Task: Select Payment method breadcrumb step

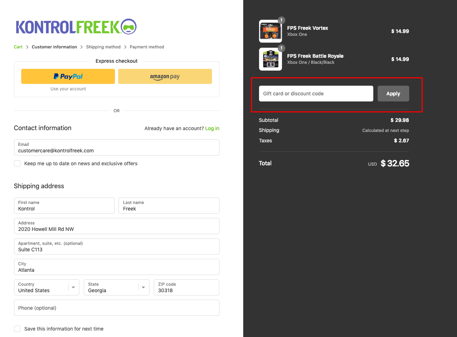Action: coord(147,47)
